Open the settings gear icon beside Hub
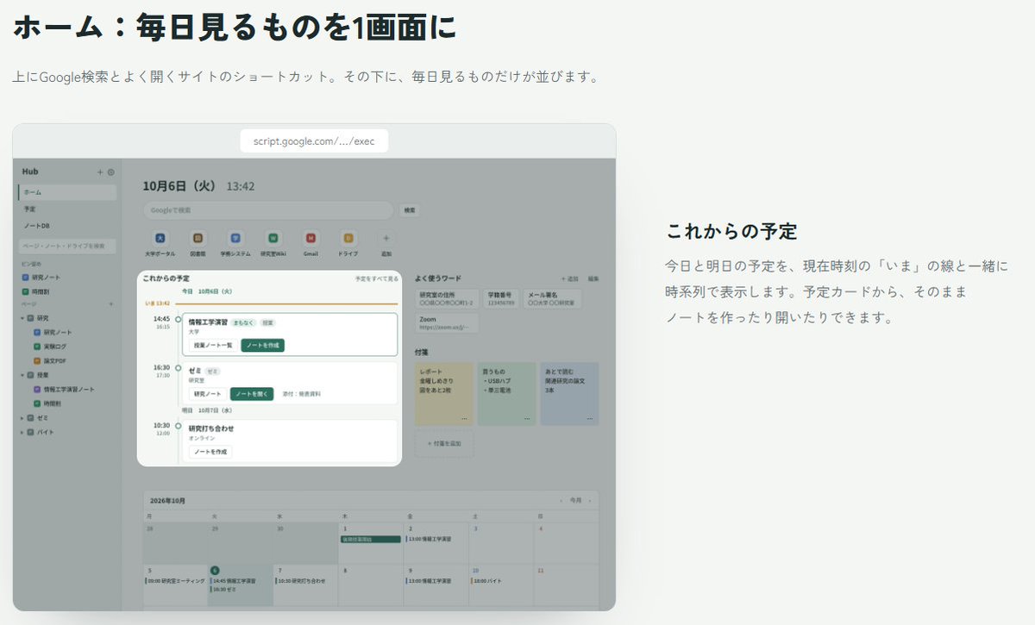 [110, 172]
